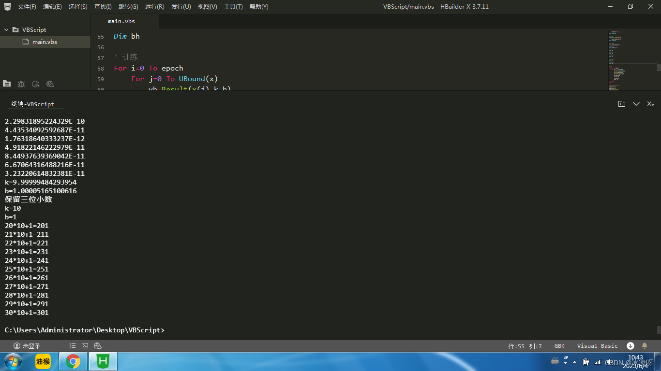The image size is (661, 371).
Task: Select the debug (bug) icon in the sidebar toolbar
Action: click(x=21, y=84)
